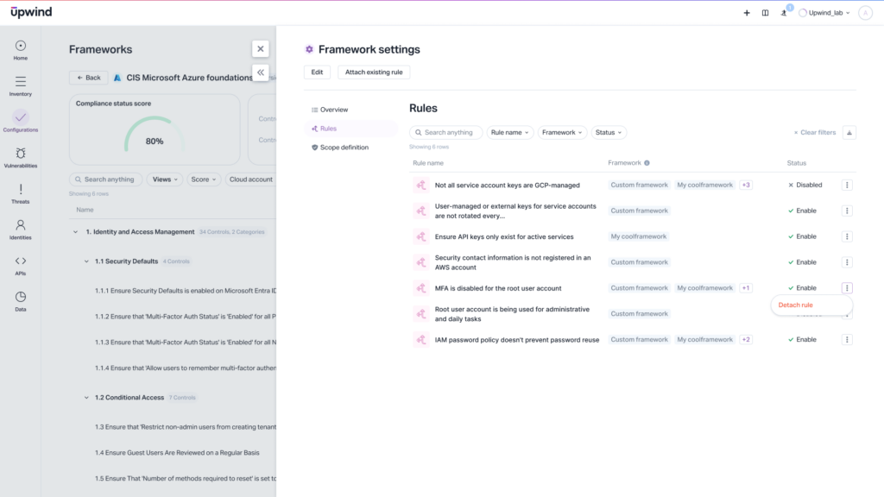Close the Frameworks panel with X
Screen dimensions: 884x497
pos(261,49)
